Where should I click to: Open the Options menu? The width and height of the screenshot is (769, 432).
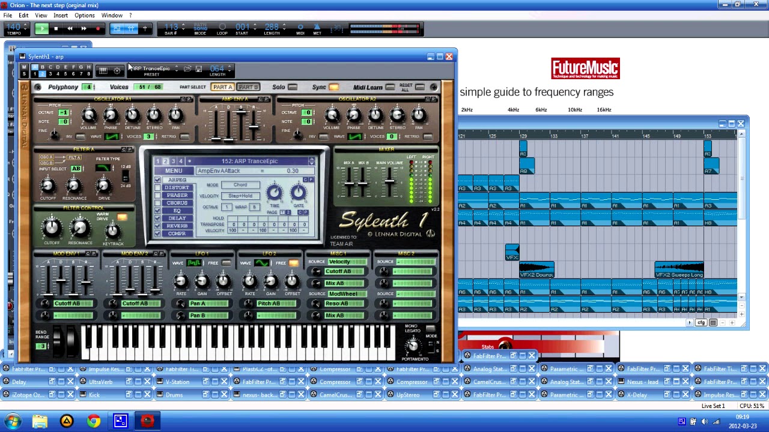(85, 15)
